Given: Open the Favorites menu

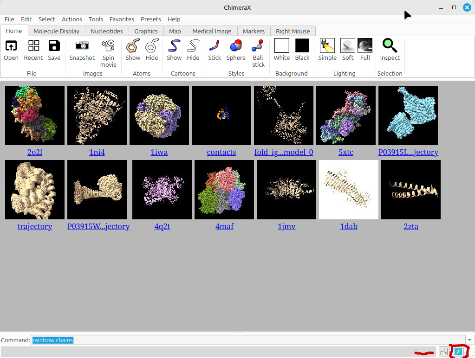Looking at the screenshot, I should [122, 19].
